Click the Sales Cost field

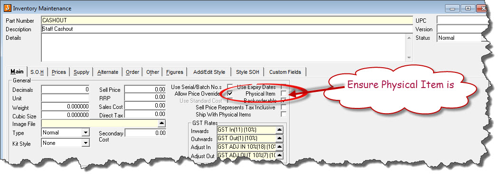145,106
